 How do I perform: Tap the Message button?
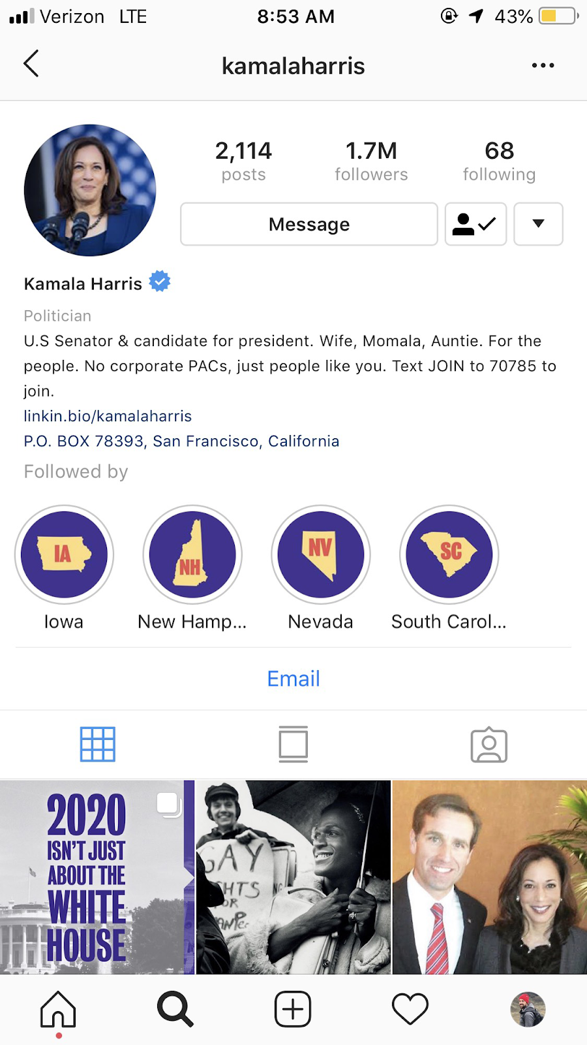[x=309, y=224]
